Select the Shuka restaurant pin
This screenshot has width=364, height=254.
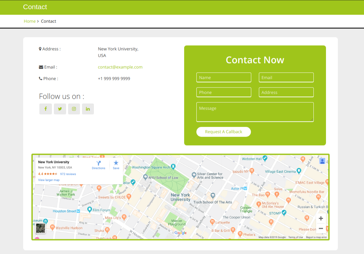coord(107,230)
